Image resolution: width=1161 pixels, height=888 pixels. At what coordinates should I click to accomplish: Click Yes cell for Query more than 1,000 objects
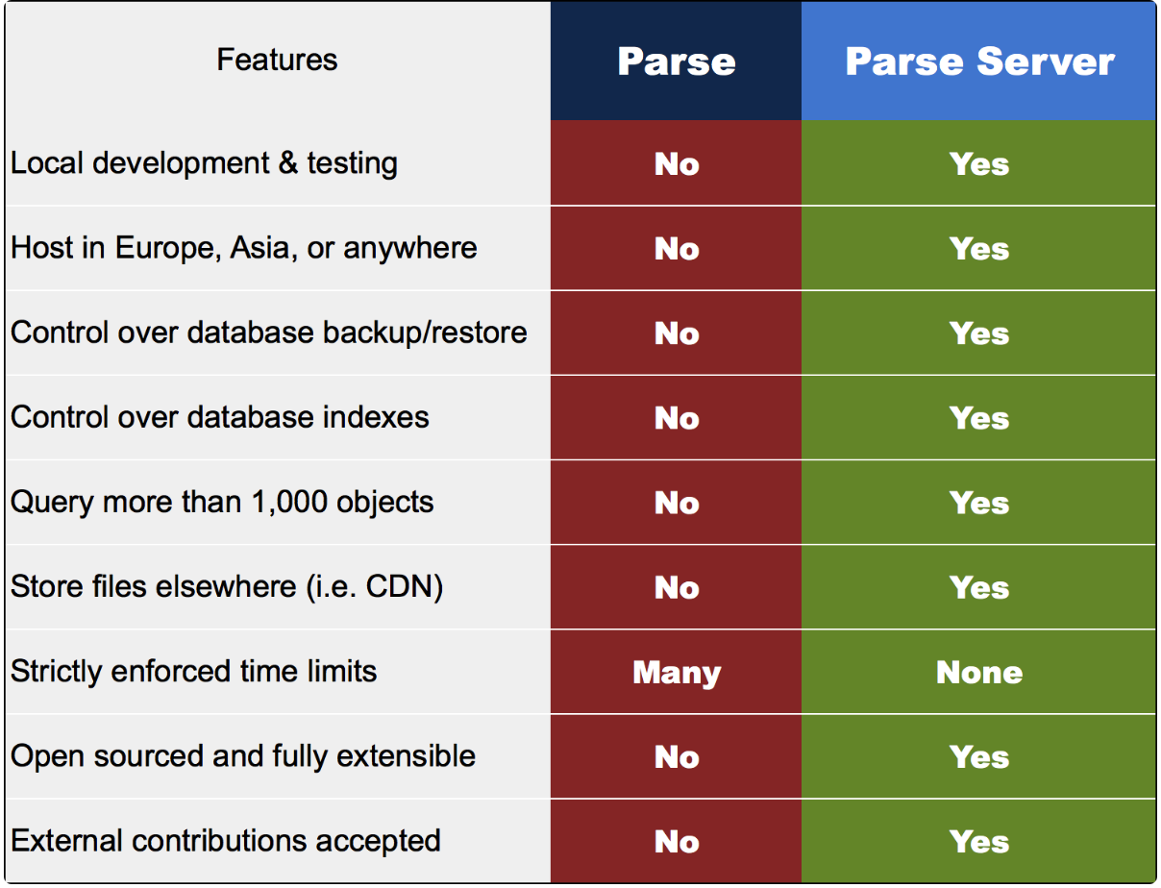coord(978,503)
